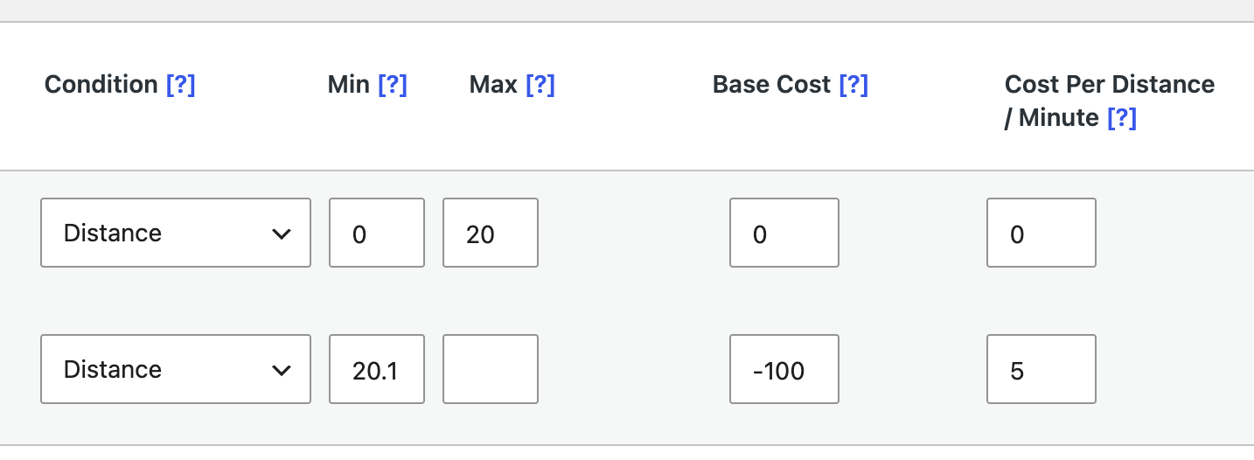1254x460 pixels.
Task: Click the Max column header text
Action: coord(494,85)
